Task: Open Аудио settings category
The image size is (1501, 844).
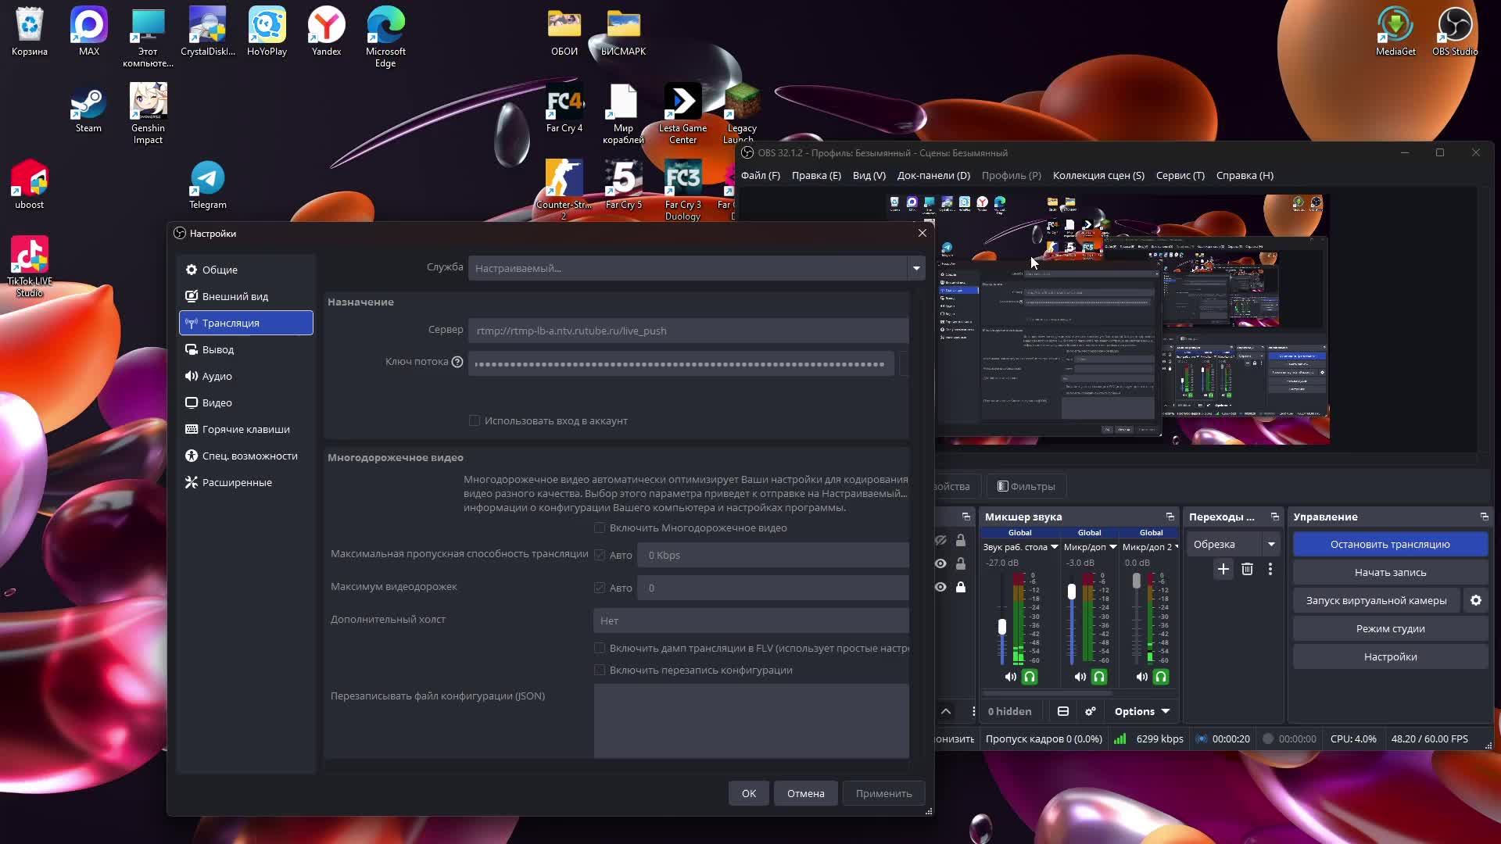Action: (x=246, y=376)
